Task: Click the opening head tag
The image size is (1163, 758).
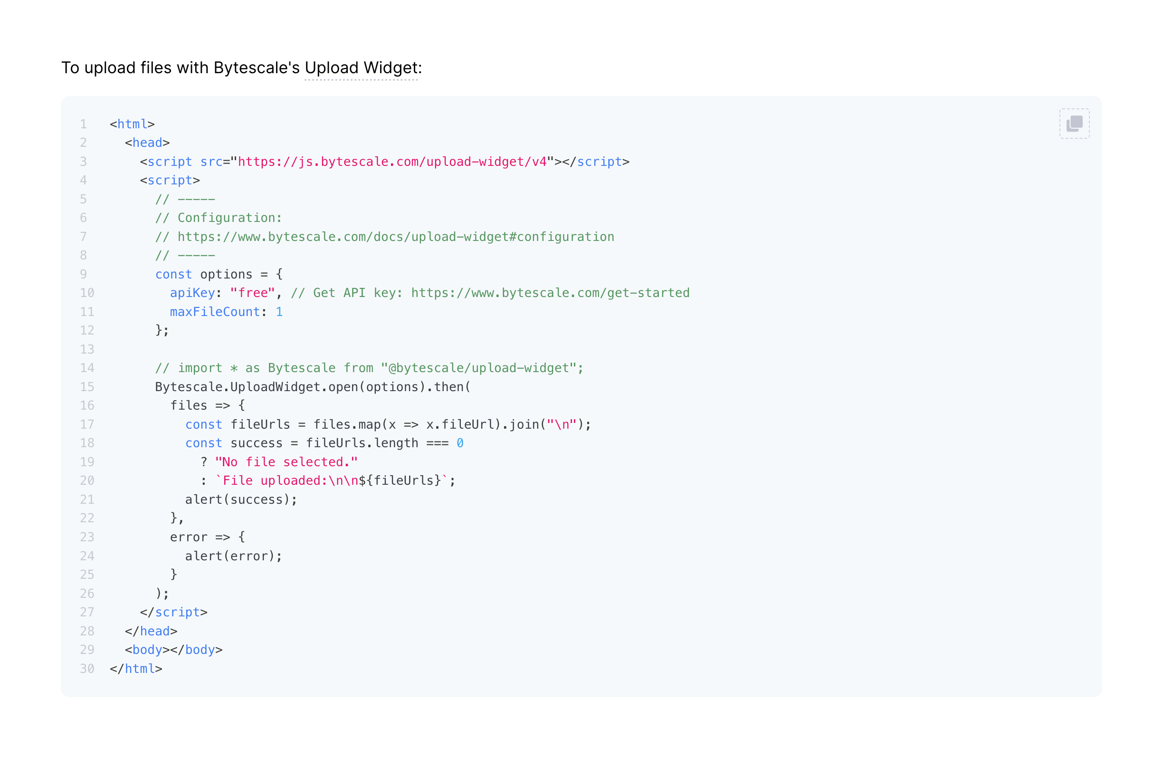Action: 147,143
